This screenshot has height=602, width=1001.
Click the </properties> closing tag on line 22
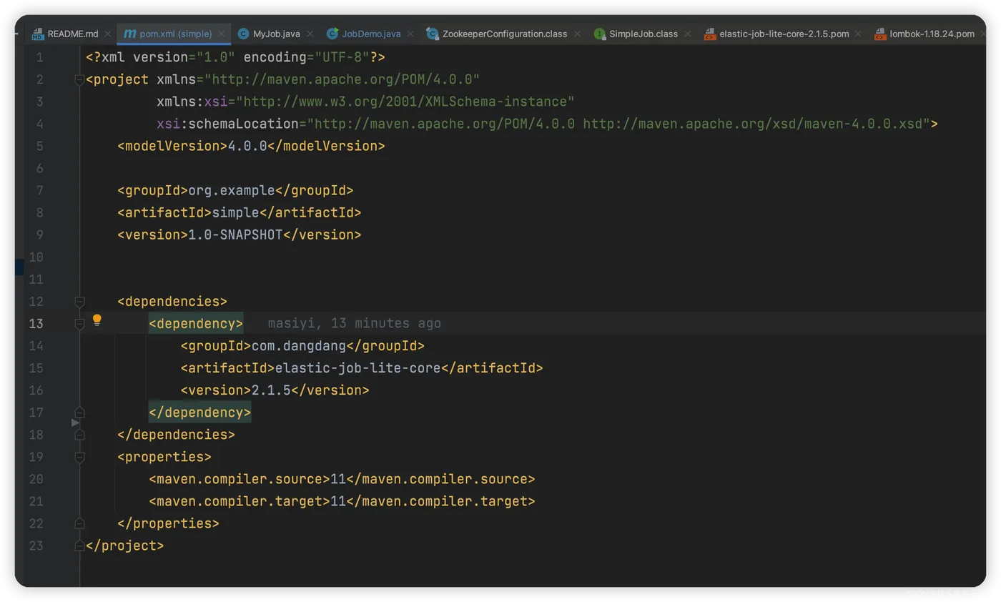[x=168, y=523]
